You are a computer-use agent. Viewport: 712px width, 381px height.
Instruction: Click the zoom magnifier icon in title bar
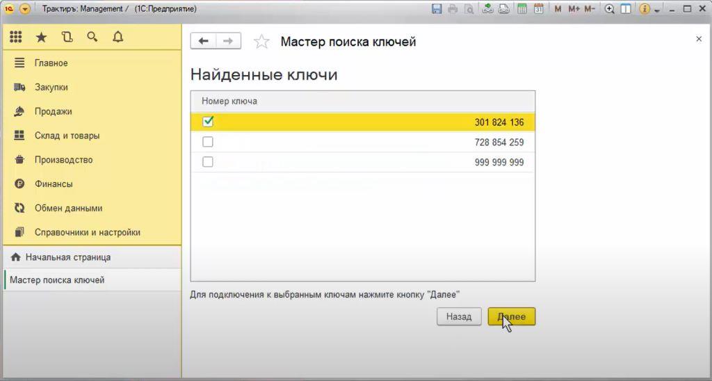click(610, 9)
